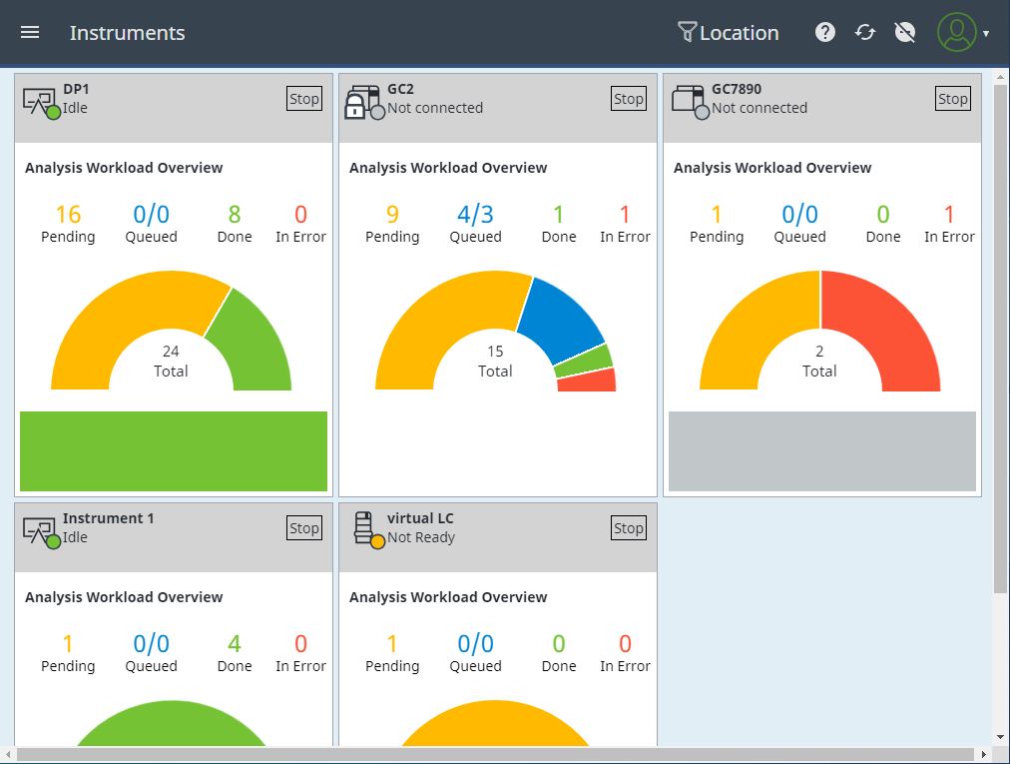Click the virtual LC instrument icon
Viewport: 1010px width, 764px height.
[368, 530]
